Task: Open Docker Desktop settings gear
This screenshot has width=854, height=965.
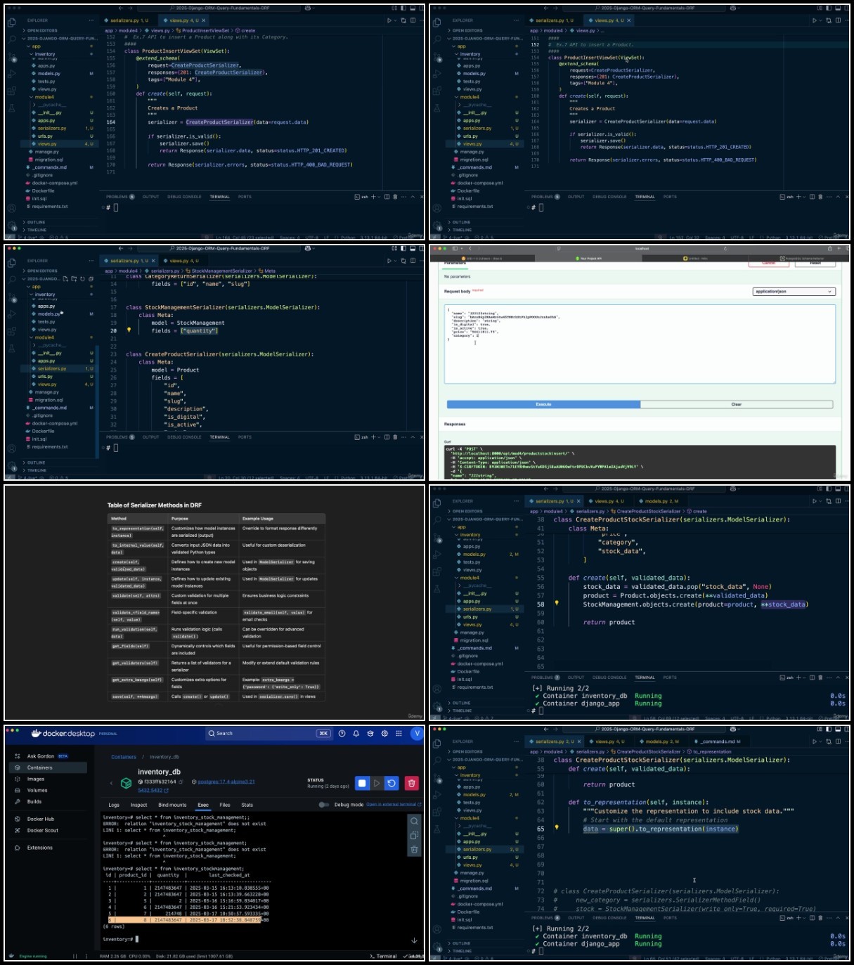Action: (x=384, y=733)
